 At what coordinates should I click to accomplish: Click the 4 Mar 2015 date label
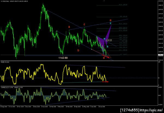[x=61, y=107]
